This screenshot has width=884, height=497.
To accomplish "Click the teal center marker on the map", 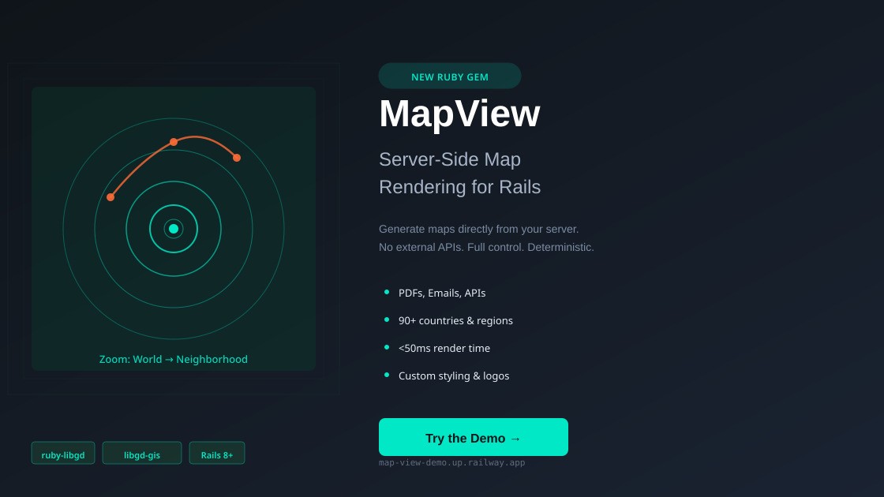I will click(x=173, y=229).
